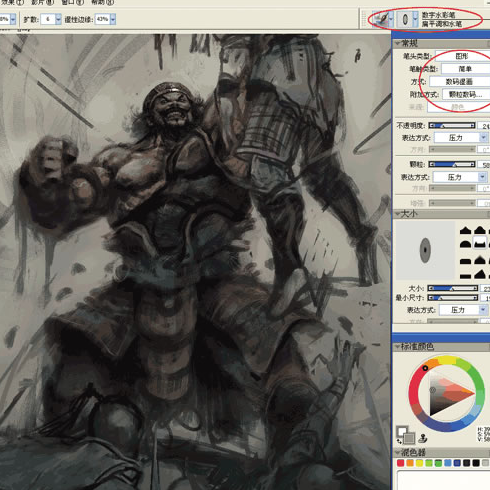The width and height of the screenshot is (490, 490).
Task: Open the 效果 (Effects) menu
Action: [x=13, y=2]
